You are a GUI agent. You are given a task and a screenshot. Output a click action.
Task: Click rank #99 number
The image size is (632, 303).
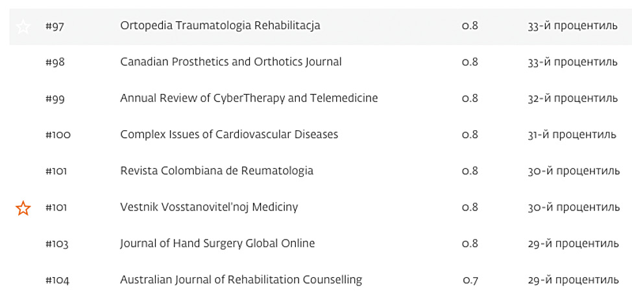tap(55, 98)
